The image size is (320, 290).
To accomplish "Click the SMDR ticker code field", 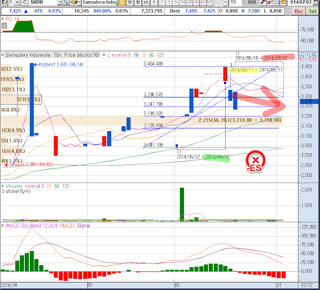I will pos(44,2).
